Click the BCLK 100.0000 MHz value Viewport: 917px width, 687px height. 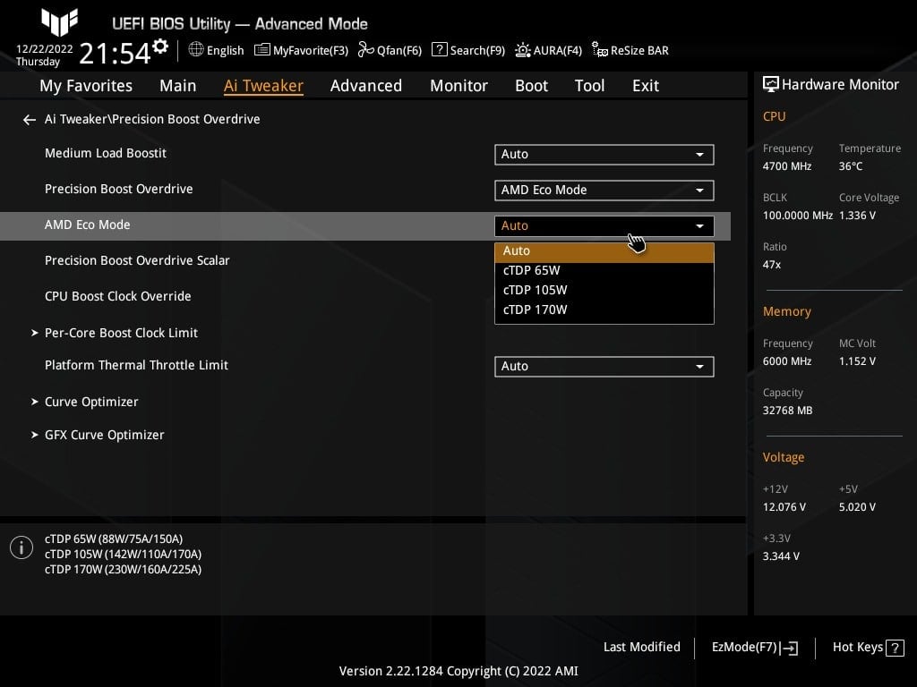797,216
